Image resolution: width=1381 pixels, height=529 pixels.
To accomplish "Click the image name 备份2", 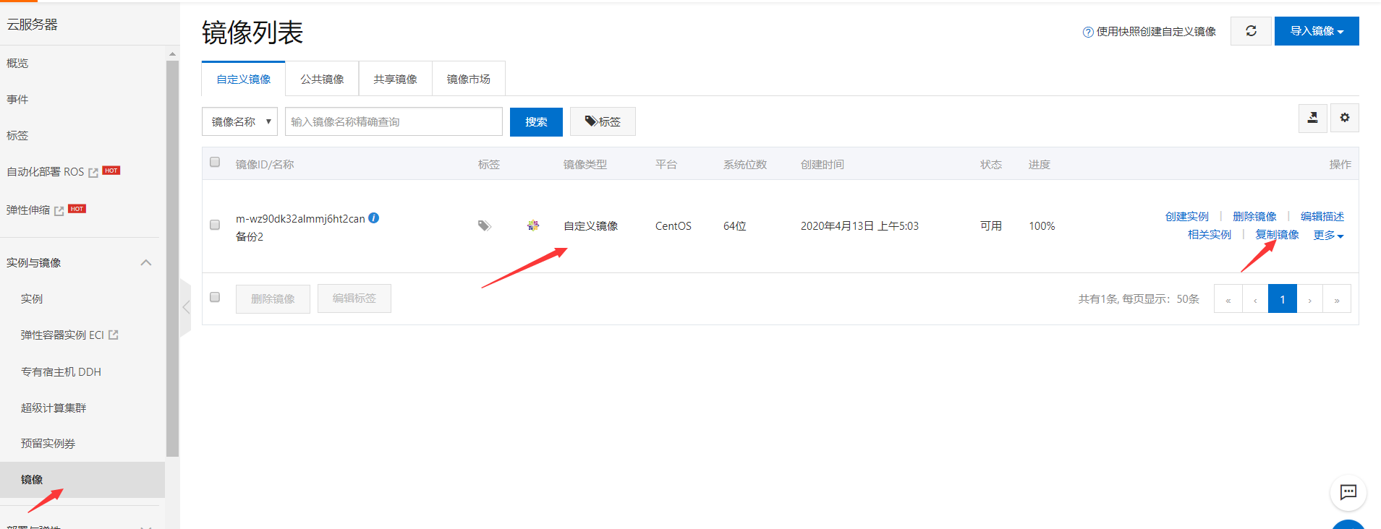I will (250, 236).
